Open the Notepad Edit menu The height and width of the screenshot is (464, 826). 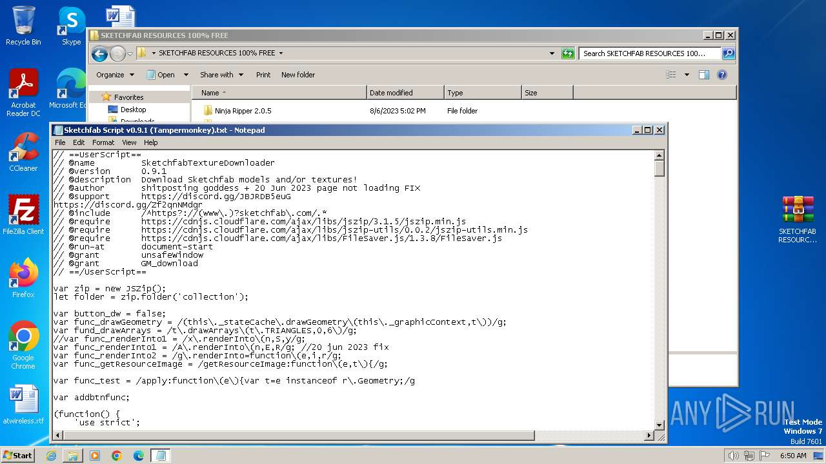click(79, 142)
